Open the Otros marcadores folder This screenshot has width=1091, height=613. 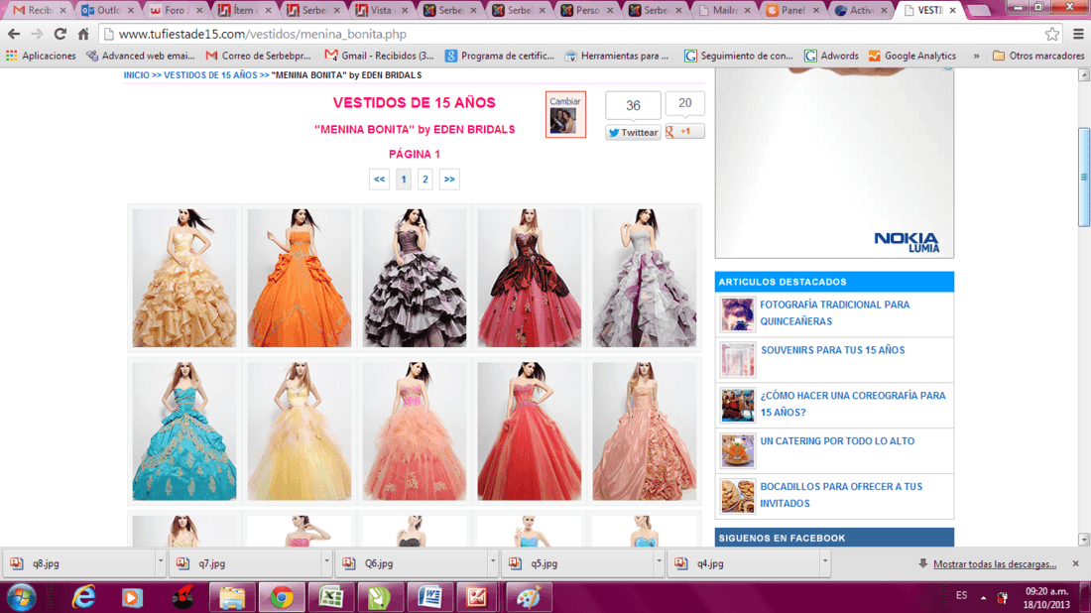click(x=1038, y=56)
